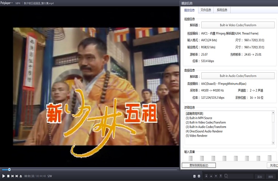The image size is (278, 181).
Task: Click the Built-in Video Codec/Transform button
Action: 238,25
